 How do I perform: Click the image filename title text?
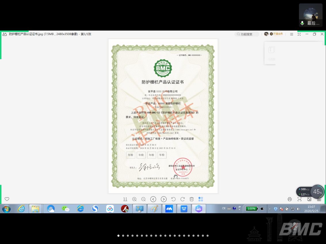50,34
